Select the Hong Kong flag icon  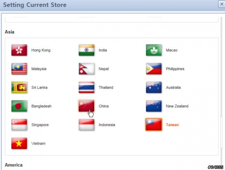(x=19, y=50)
